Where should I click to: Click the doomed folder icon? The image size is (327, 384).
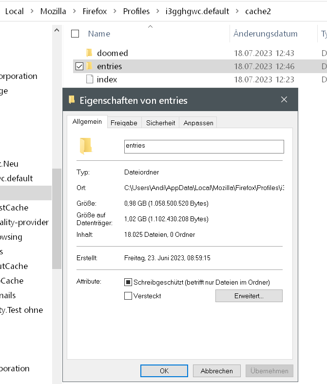pos(89,53)
